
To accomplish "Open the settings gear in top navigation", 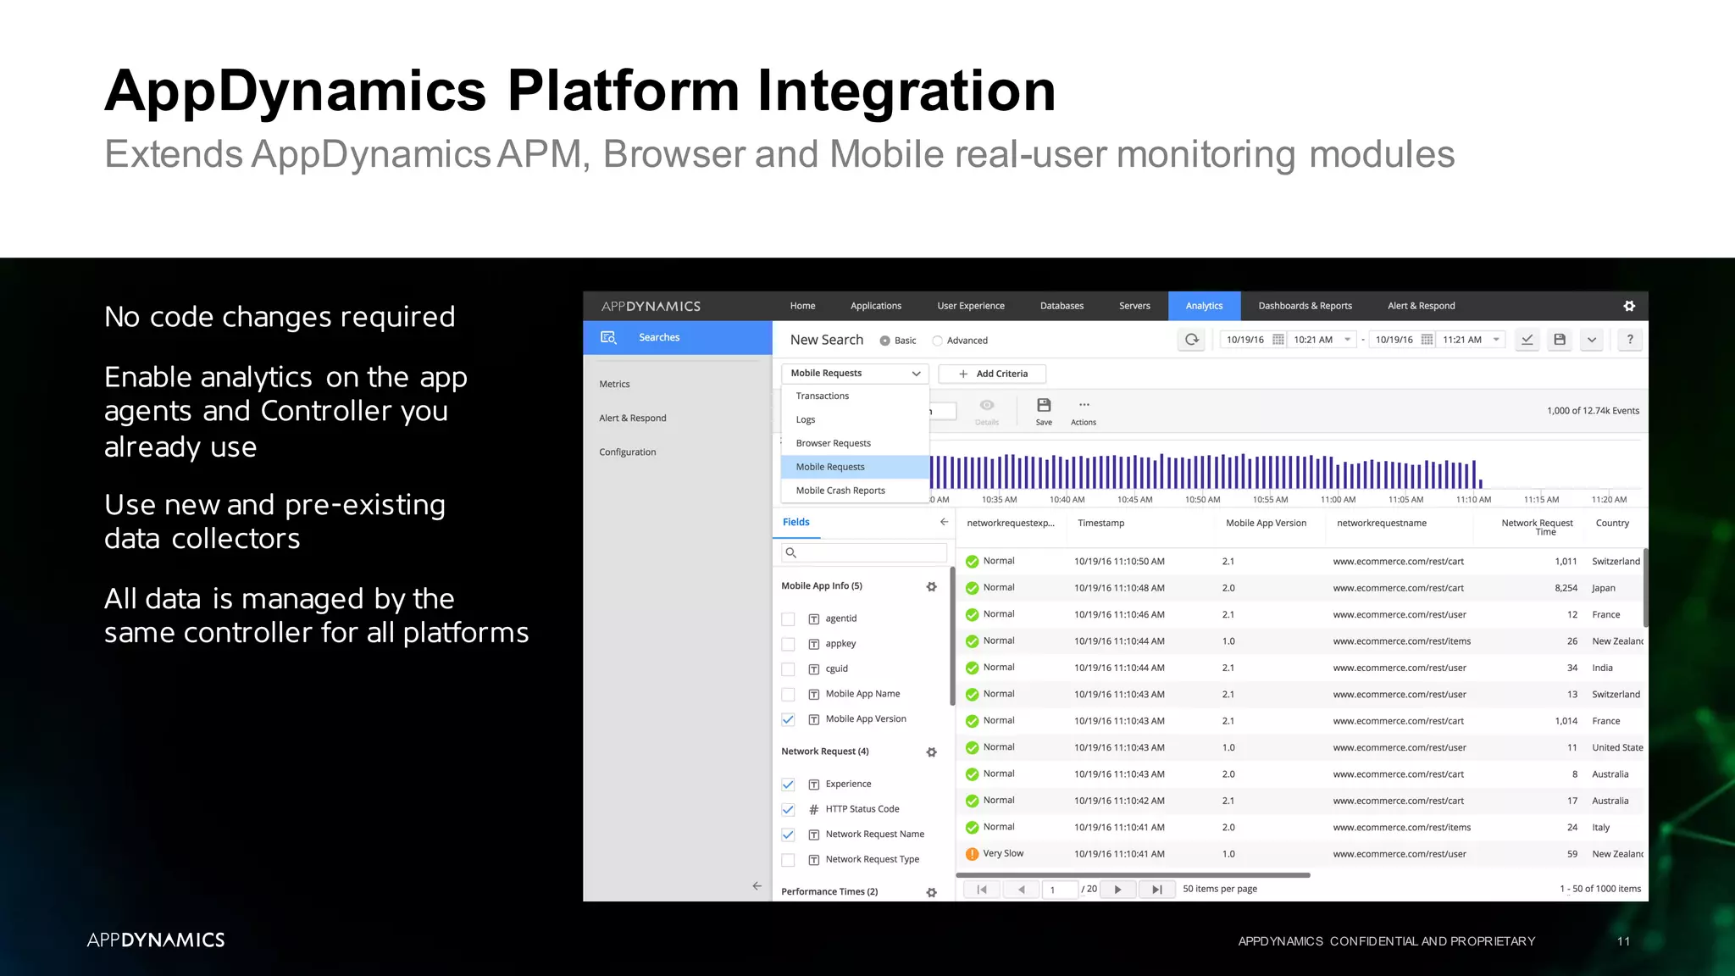I will 1628,306.
